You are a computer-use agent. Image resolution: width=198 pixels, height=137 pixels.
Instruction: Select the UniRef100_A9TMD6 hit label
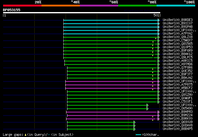click(x=178, y=64)
